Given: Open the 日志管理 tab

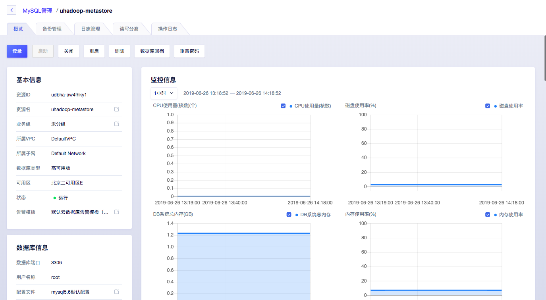Looking at the screenshot, I should click(91, 29).
